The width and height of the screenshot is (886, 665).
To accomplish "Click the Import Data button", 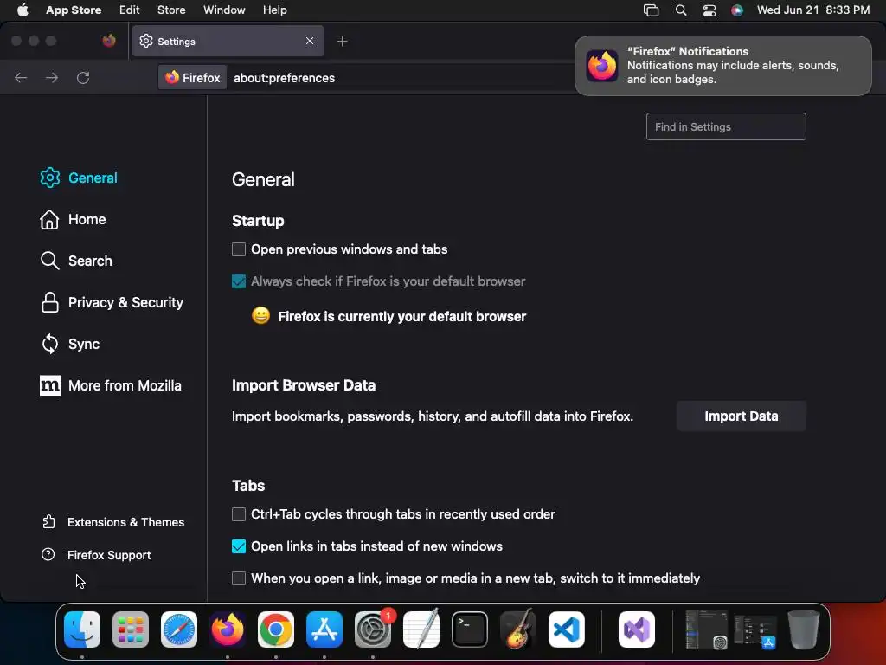I will [742, 416].
